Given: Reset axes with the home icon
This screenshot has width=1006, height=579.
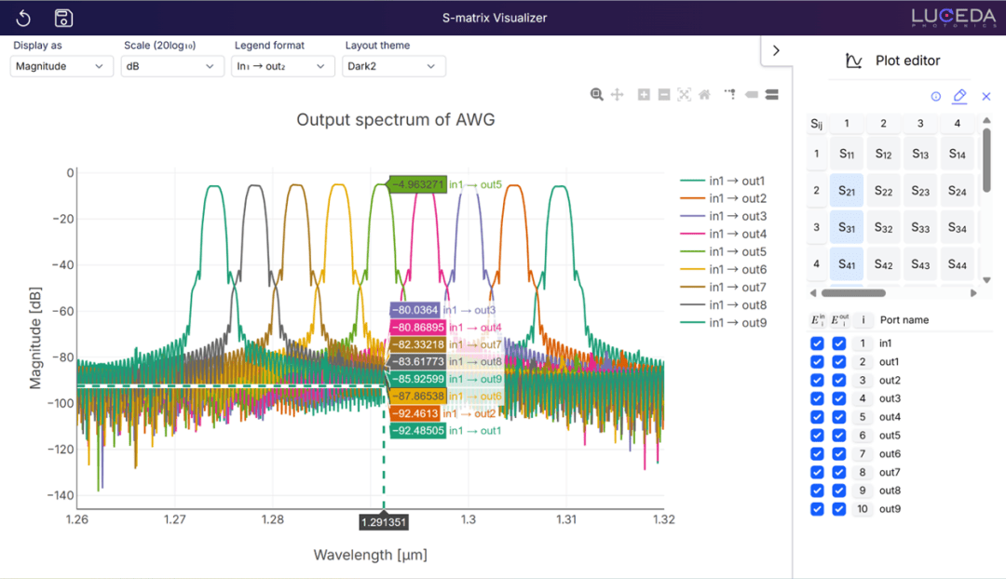Looking at the screenshot, I should [x=705, y=94].
